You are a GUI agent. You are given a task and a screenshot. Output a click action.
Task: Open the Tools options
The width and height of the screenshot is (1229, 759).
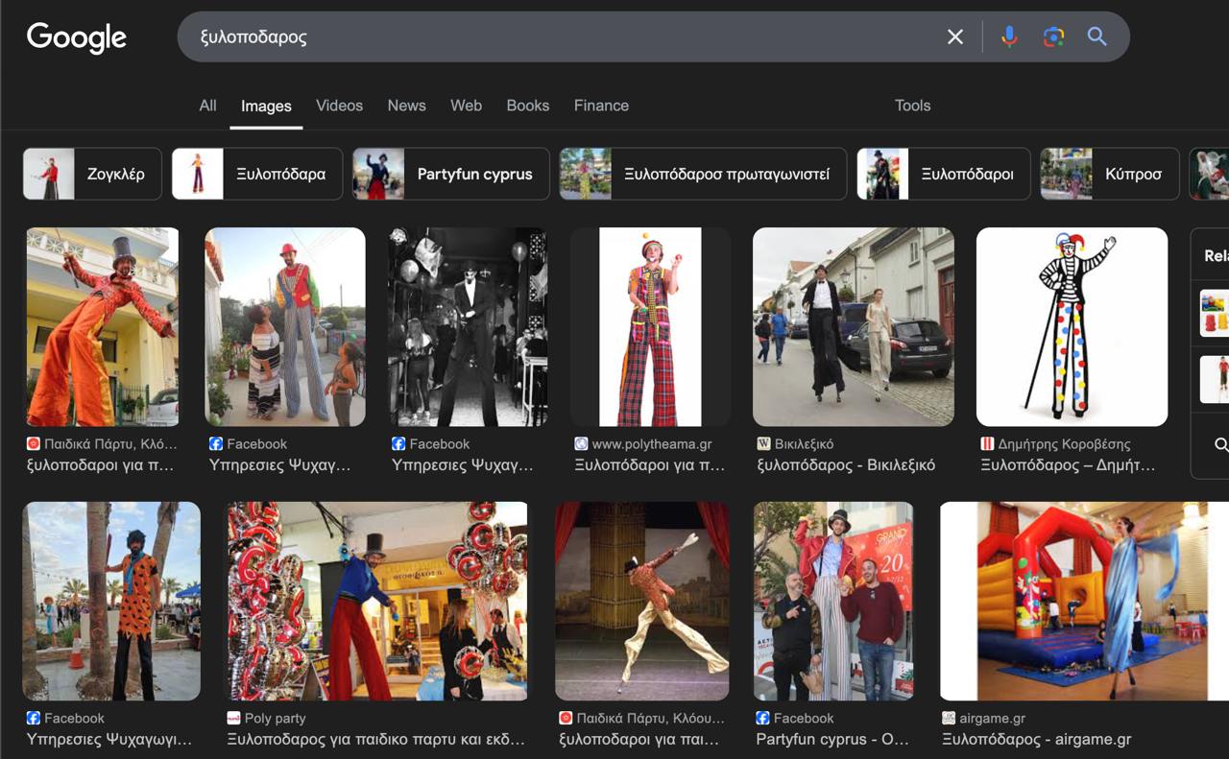click(x=912, y=106)
